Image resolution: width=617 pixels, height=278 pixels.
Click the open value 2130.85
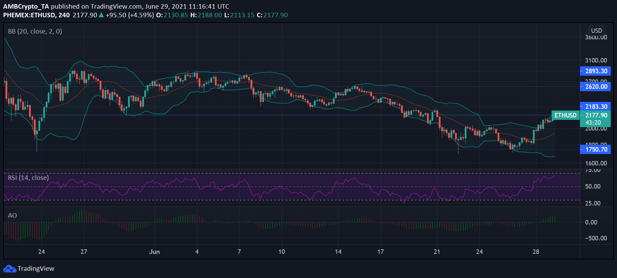[176, 15]
